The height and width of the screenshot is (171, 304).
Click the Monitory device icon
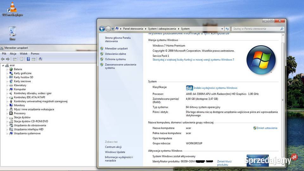(11, 105)
